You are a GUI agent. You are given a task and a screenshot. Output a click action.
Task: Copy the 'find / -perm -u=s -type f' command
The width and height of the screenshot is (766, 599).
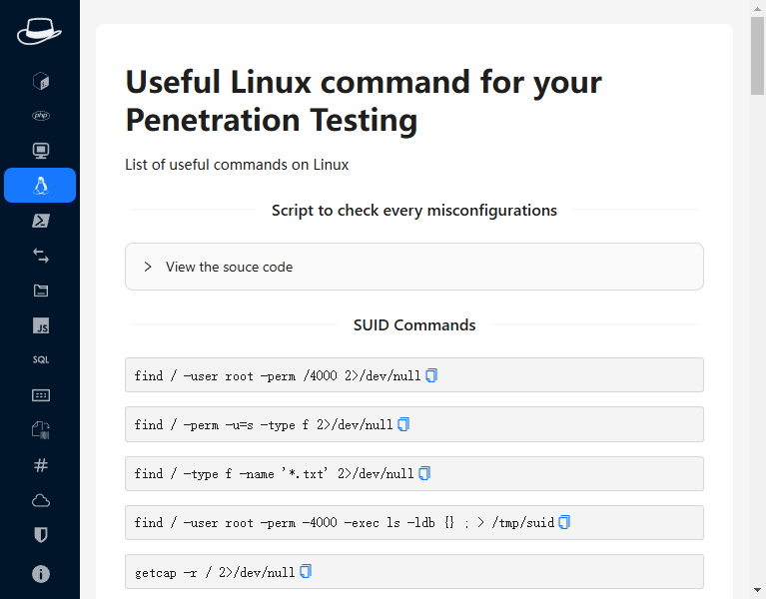pos(403,424)
